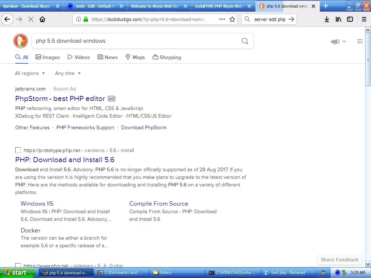Switch to htdocs folder taskbar window
Viewport: 371px width, 278px height.
[176, 273]
